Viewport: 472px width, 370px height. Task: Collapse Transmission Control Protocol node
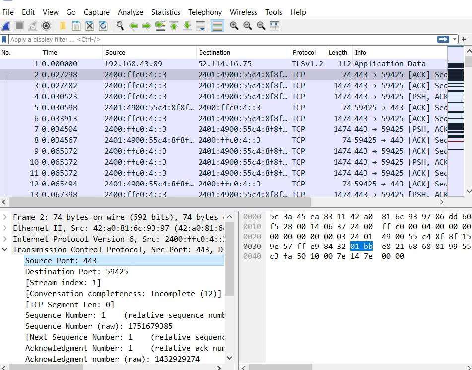5,249
